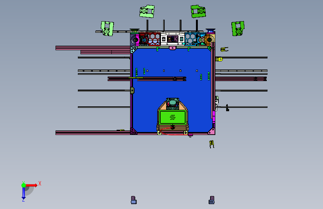Select the long pink extrusion at top-left
This screenshot has height=209, width=323.
(x=93, y=48)
